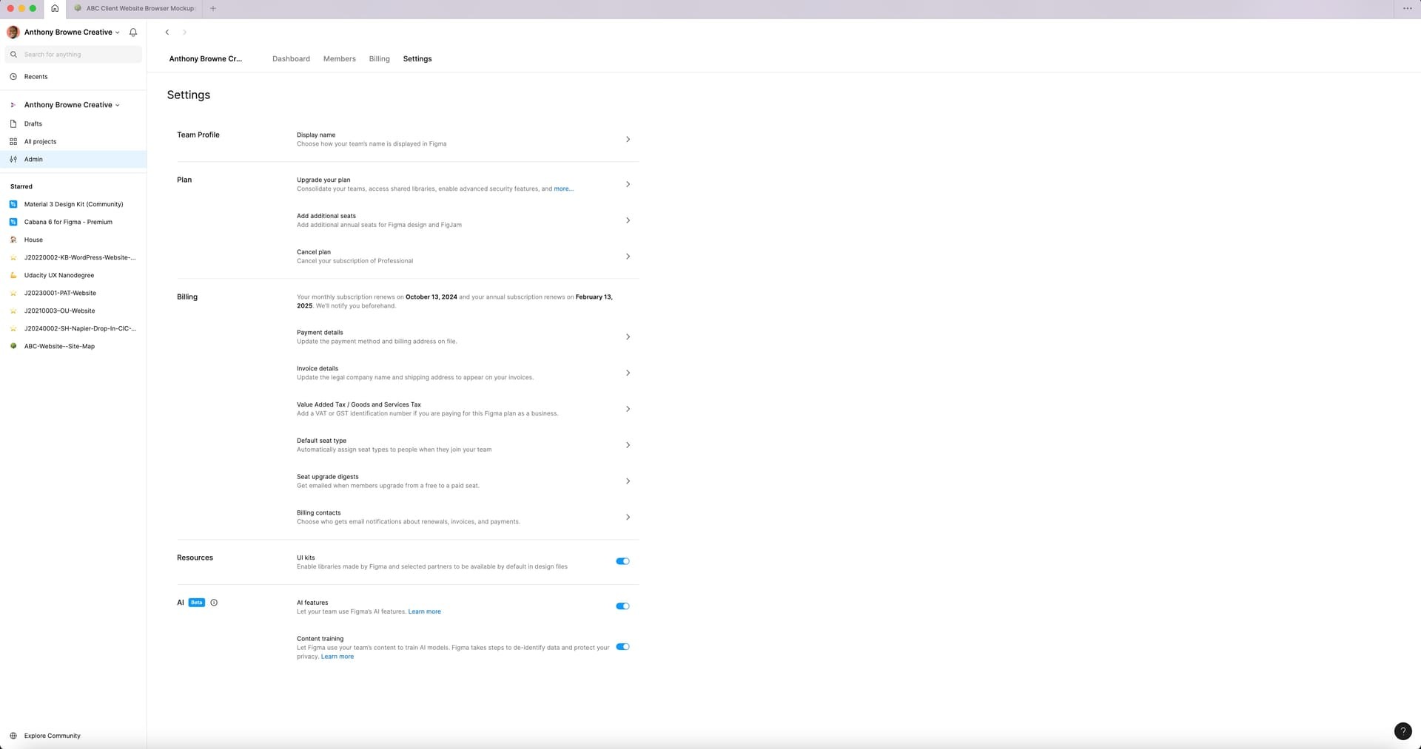Click the ABC-Website--Site-Map icon
Image resolution: width=1421 pixels, height=749 pixels.
[13, 346]
